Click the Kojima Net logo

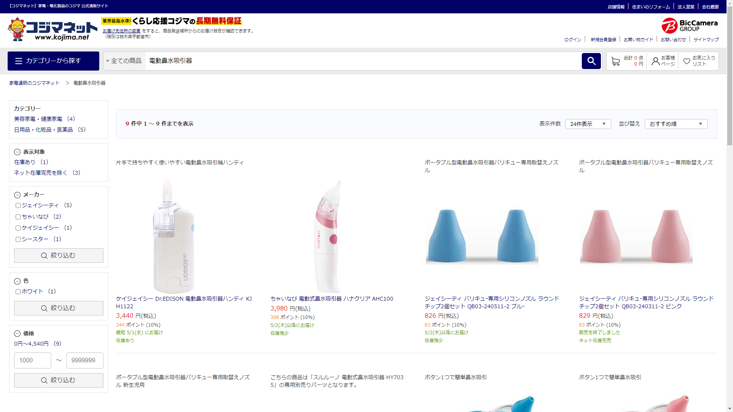[53, 29]
